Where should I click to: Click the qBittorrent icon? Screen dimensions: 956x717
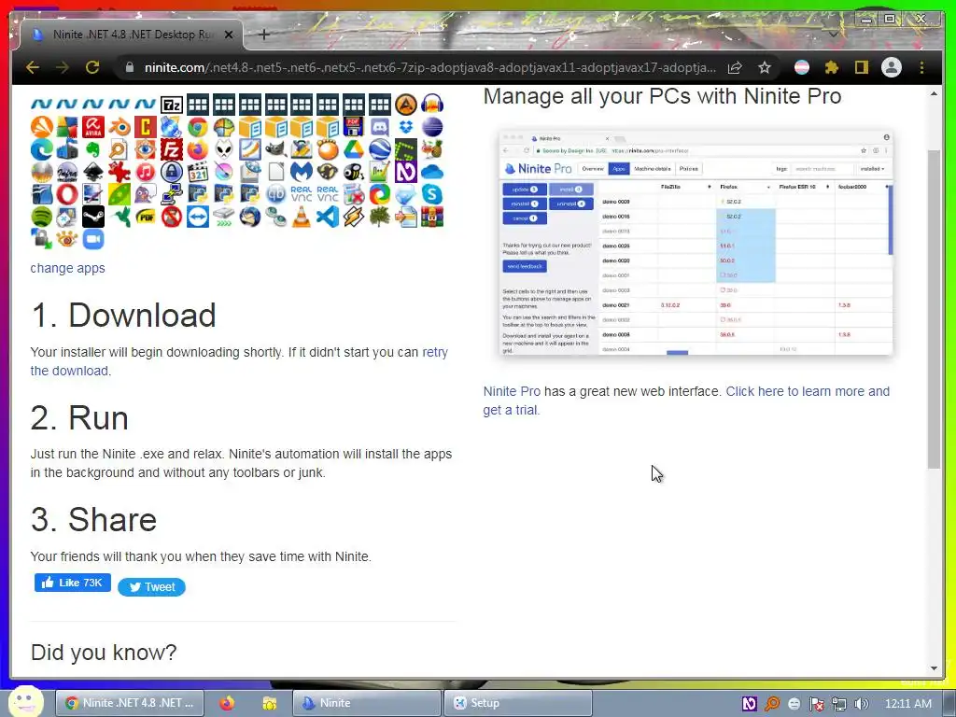tap(275, 194)
